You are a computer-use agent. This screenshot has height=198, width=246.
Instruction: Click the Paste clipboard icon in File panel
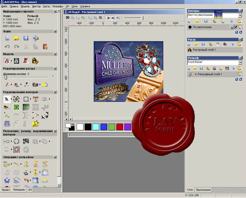tap(45, 46)
